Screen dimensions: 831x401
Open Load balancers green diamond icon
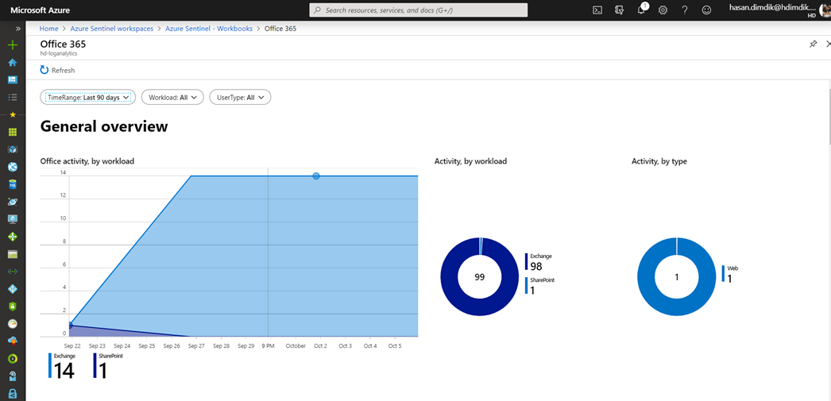(13, 237)
